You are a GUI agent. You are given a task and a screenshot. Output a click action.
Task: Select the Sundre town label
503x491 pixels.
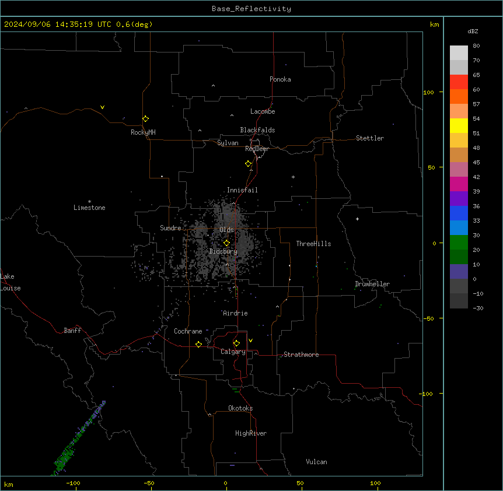coord(170,228)
